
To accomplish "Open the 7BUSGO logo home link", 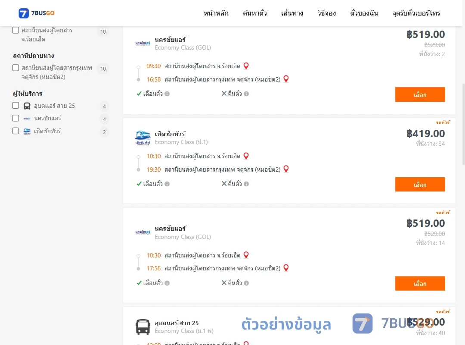I will pyautogui.click(x=37, y=13).
